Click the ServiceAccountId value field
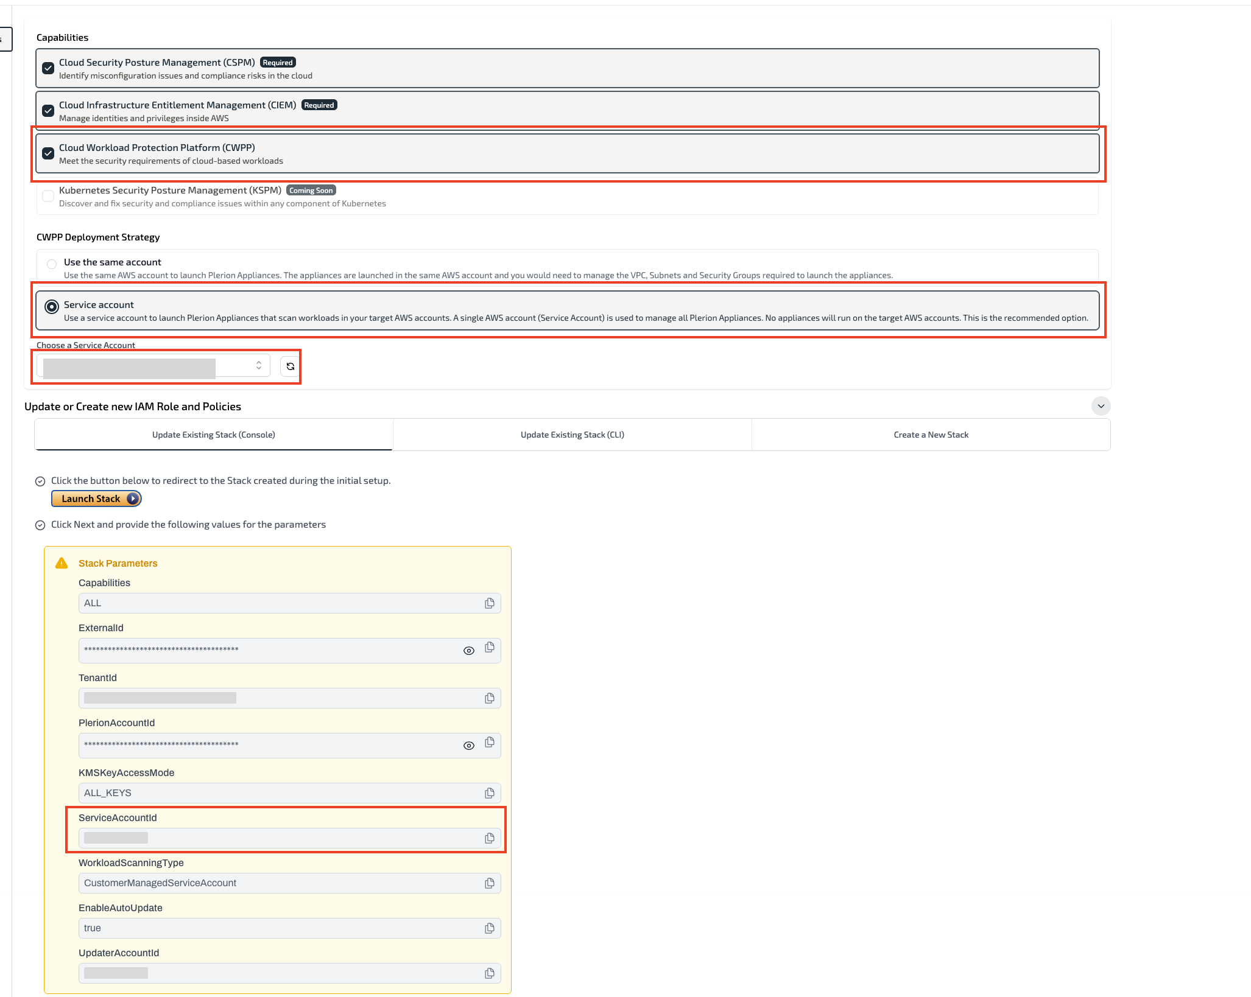 tap(290, 838)
